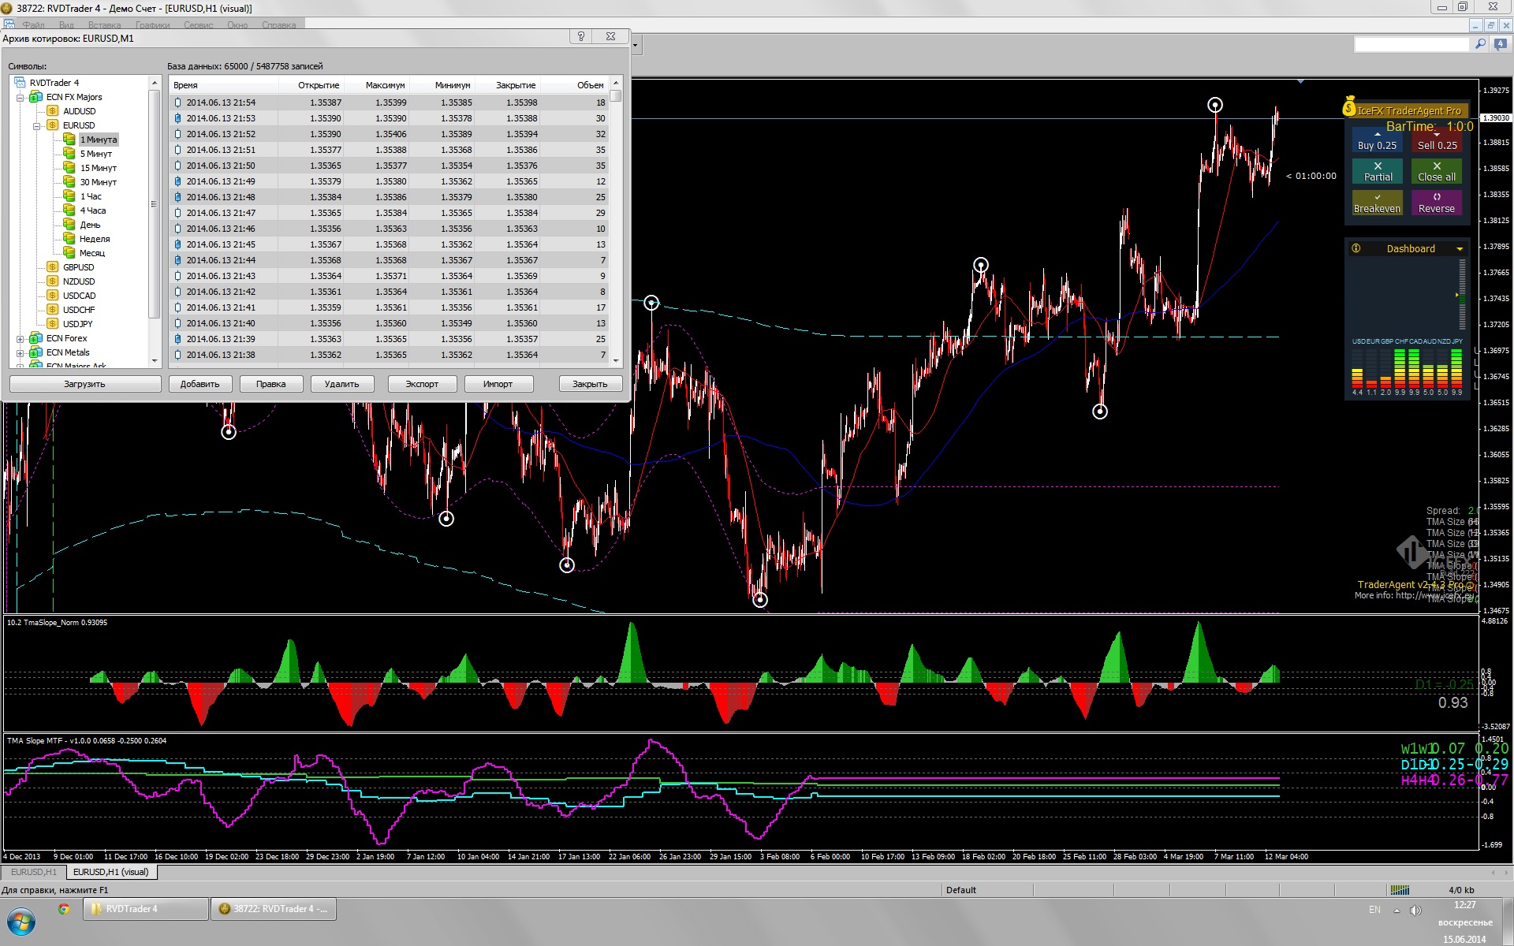Open the Файл menu
The image size is (1514, 946).
click(34, 25)
